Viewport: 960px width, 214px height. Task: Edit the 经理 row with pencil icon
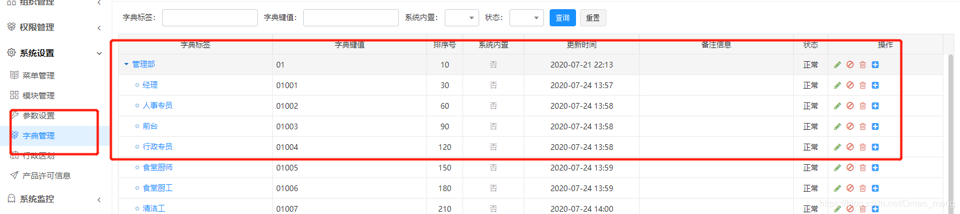point(837,85)
